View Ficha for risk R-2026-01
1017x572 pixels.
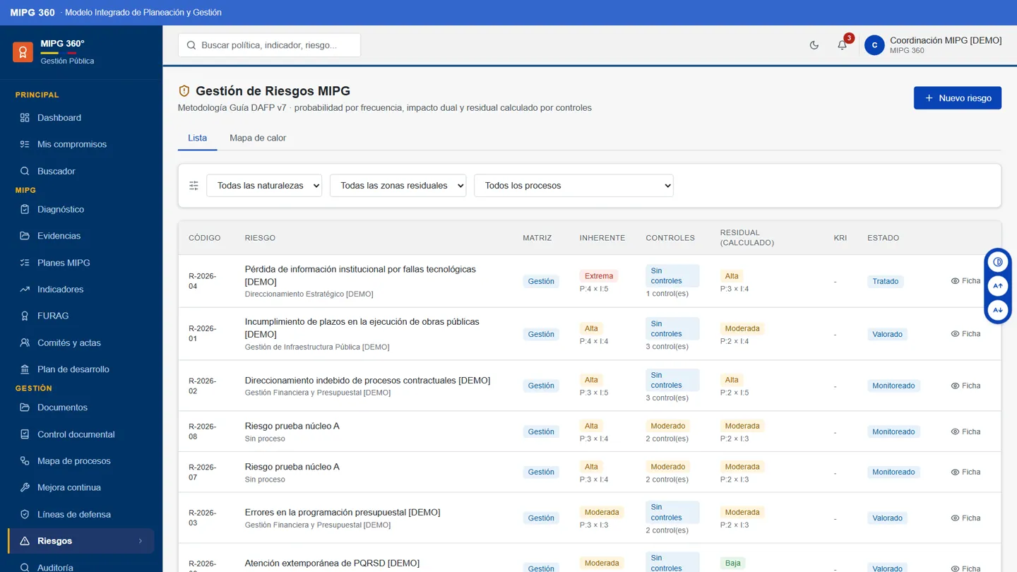[x=965, y=334]
